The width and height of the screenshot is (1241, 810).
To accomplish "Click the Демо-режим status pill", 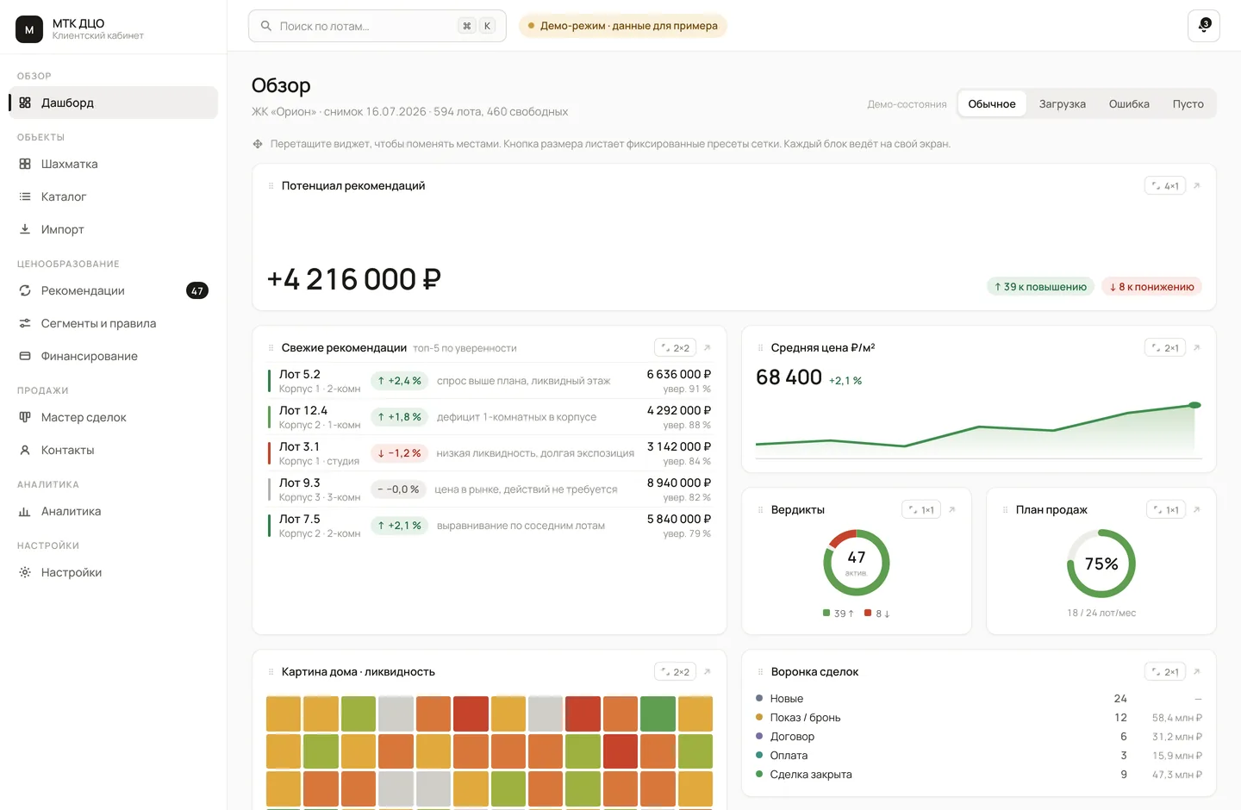I will coord(623,26).
